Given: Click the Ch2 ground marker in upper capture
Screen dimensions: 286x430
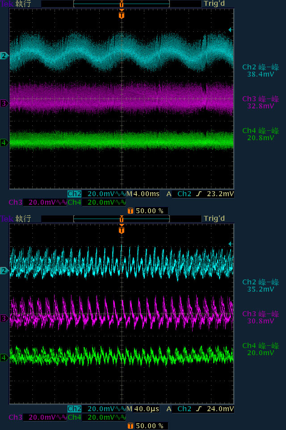Looking at the screenshot, I should (x=4, y=56).
